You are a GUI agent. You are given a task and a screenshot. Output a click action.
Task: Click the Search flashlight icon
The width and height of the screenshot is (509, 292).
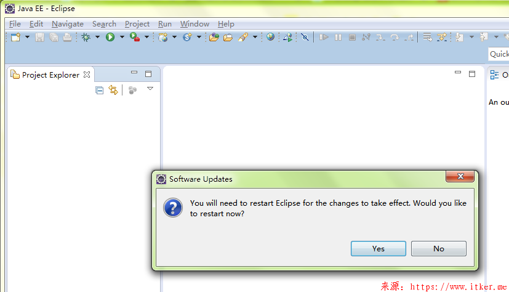click(243, 38)
